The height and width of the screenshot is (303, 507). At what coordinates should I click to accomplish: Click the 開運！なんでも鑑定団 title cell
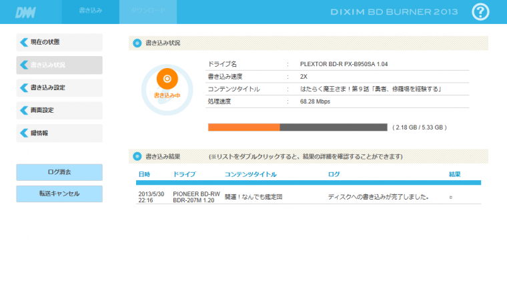tap(253, 197)
